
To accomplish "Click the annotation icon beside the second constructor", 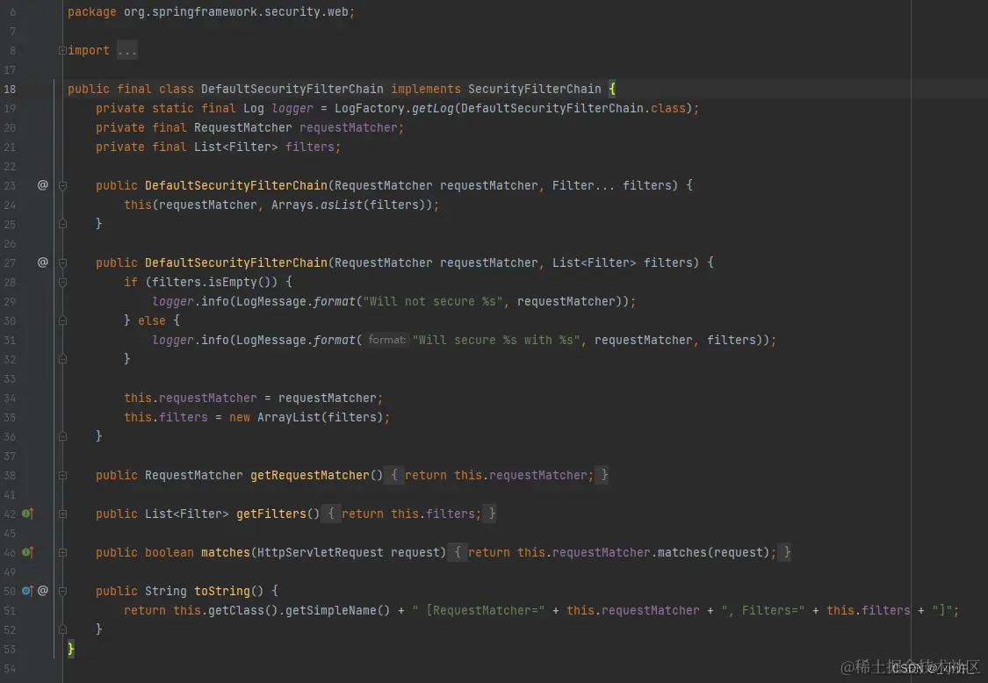I will point(42,262).
